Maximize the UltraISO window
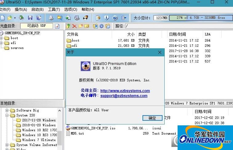This screenshot has height=150, width=233. click(212, 2)
